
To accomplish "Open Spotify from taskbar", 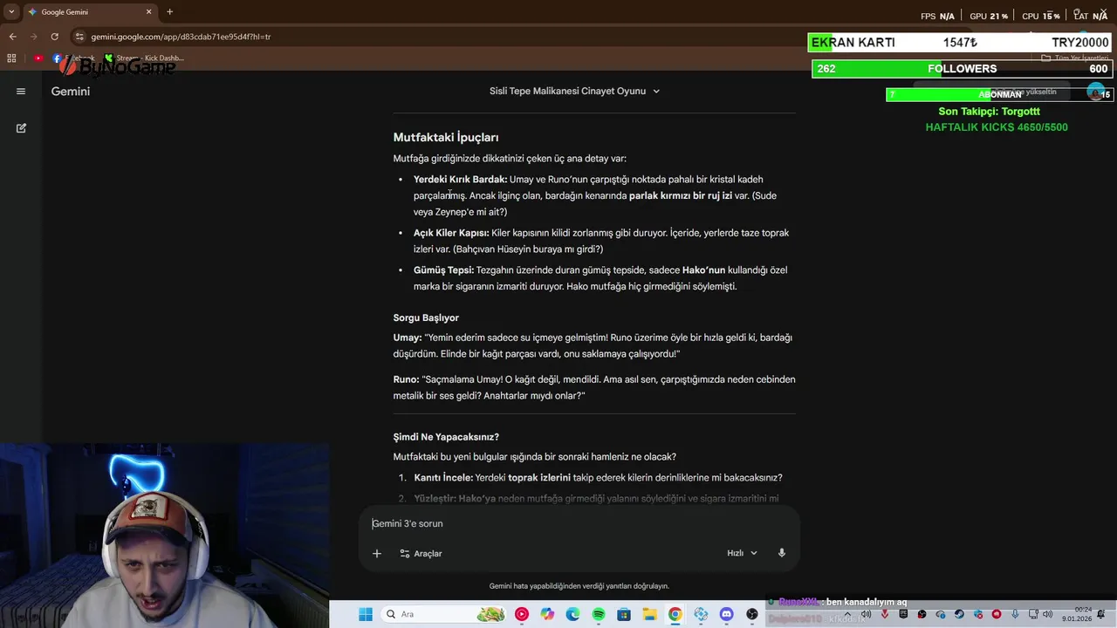I will tap(599, 614).
